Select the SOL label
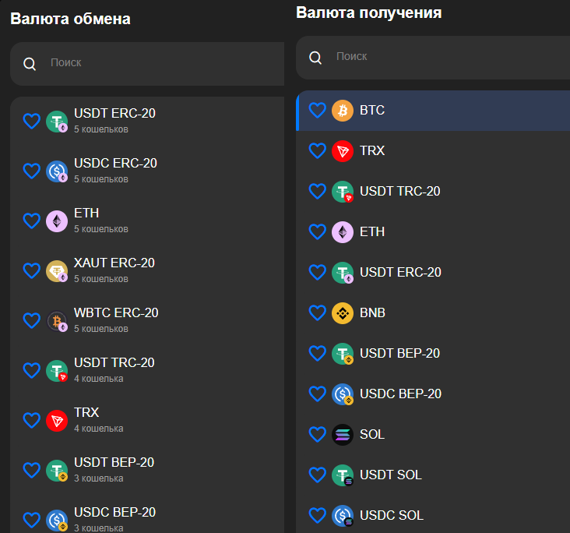This screenshot has height=533, width=570. coord(372,434)
